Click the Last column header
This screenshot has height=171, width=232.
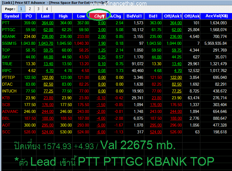tap(45, 16)
